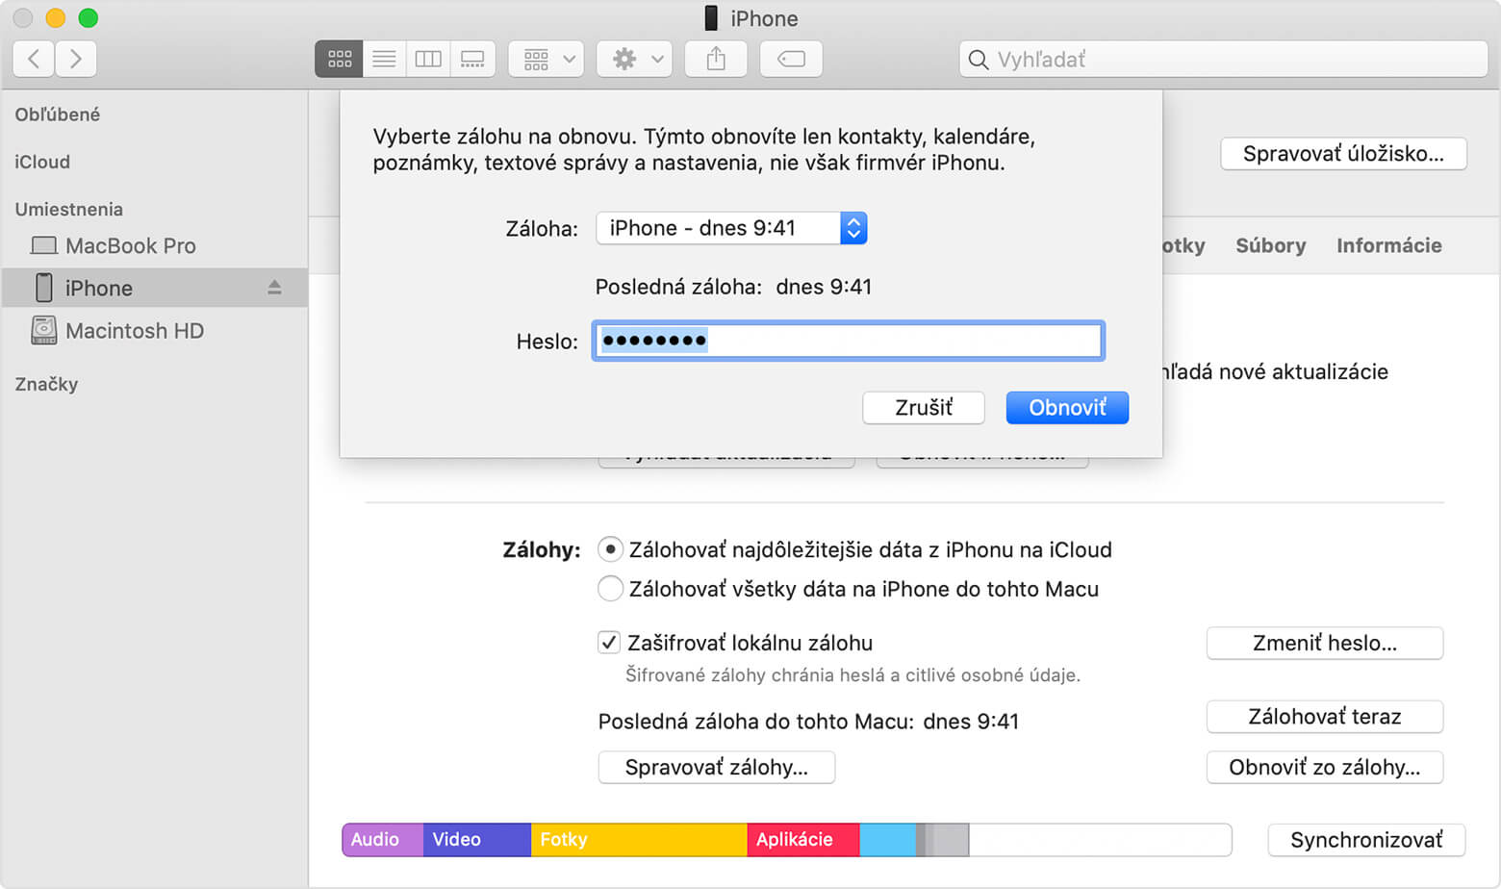Click the Fotky segment of the storage bar
The height and width of the screenshot is (889, 1501).
639,840
